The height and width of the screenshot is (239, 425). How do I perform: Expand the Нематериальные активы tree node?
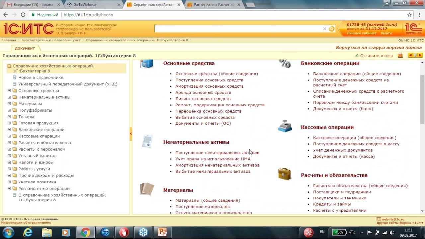pos(9,97)
